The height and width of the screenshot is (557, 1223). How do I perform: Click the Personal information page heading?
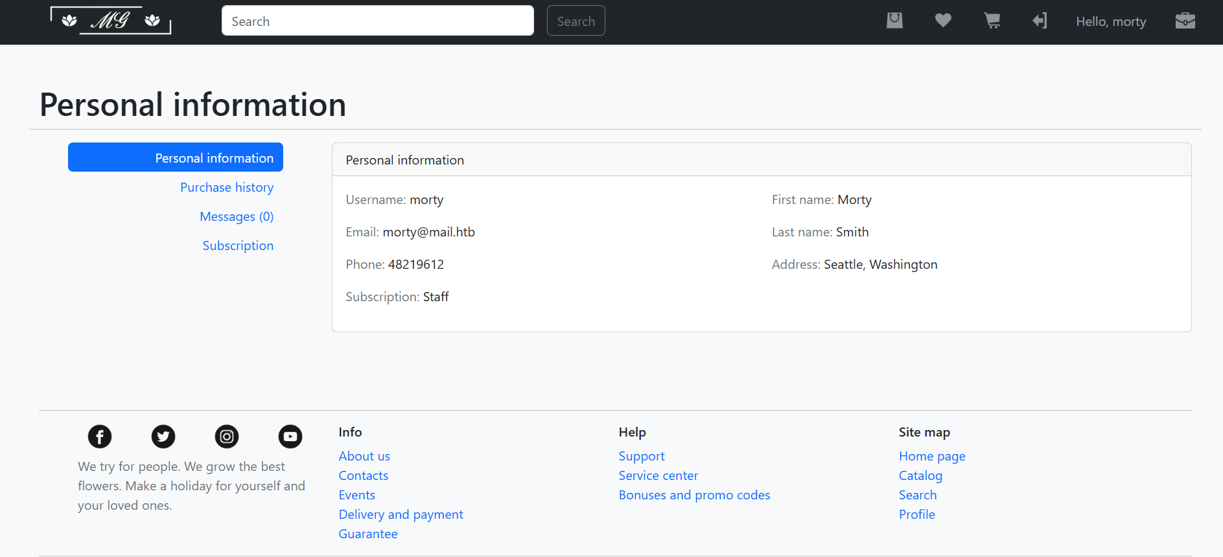click(193, 104)
